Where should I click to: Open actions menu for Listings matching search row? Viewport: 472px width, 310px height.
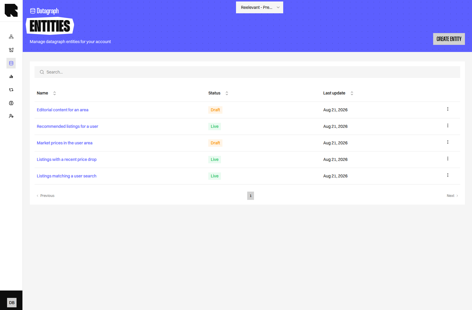pyautogui.click(x=448, y=175)
